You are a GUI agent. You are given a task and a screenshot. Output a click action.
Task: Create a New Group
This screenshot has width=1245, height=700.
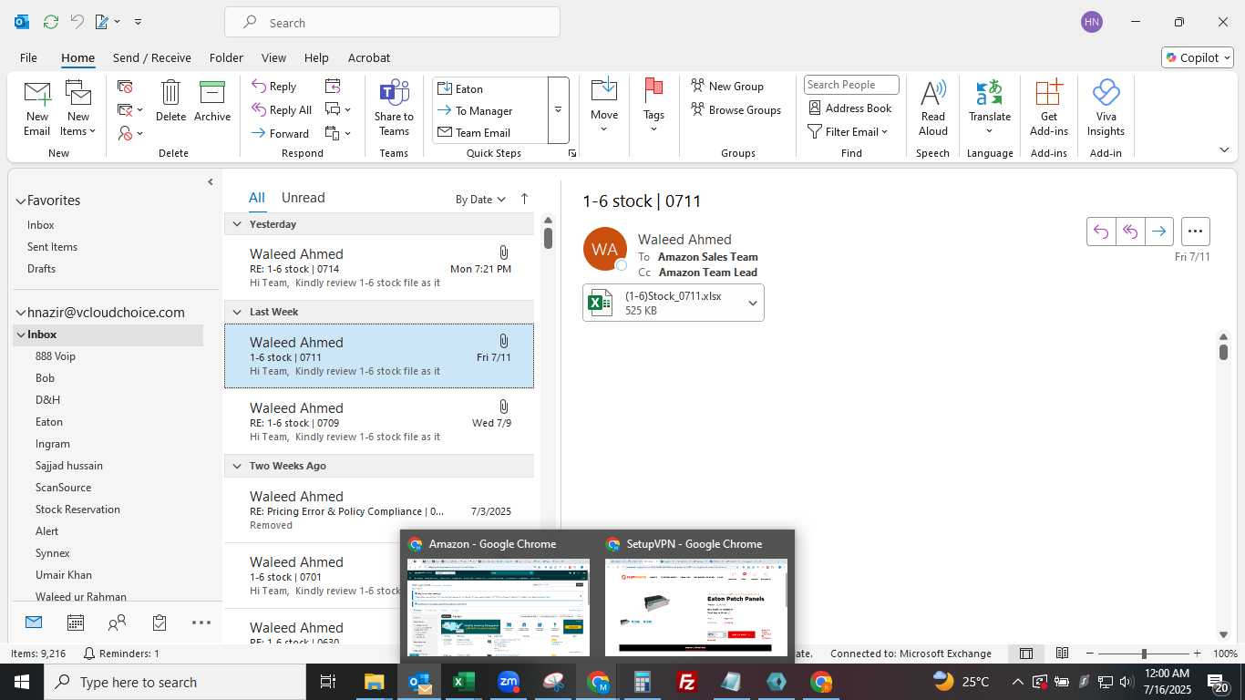pyautogui.click(x=727, y=86)
